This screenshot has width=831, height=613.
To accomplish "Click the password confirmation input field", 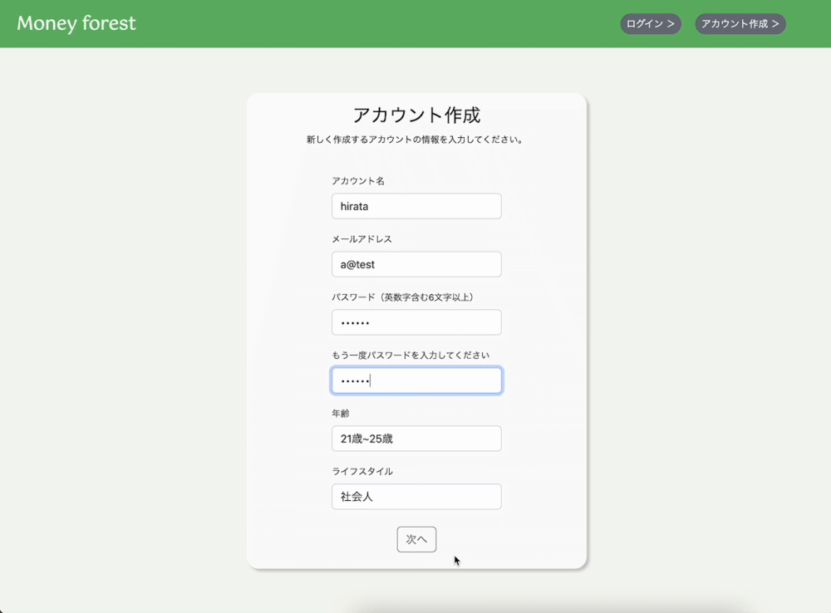I will [415, 380].
